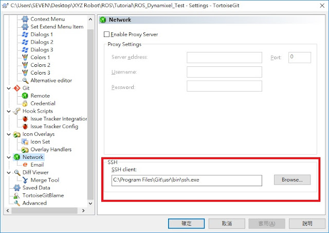This screenshot has height=233, width=329.
Task: Open the Set Extend Menu Item page
Action: [57, 27]
